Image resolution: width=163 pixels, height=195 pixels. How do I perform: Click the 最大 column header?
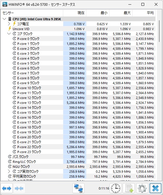point(121,13)
